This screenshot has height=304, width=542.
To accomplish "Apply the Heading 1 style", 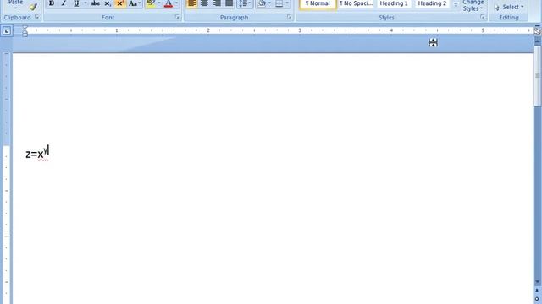I will (x=394, y=3).
